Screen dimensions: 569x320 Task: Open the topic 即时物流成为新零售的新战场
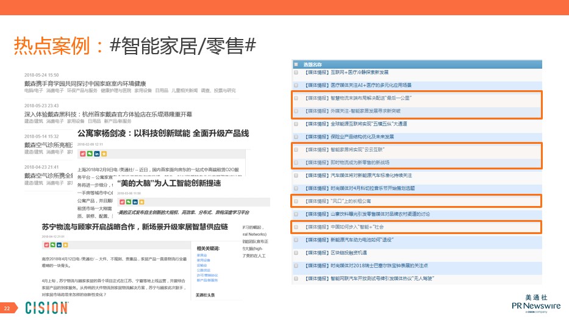[x=347, y=163]
